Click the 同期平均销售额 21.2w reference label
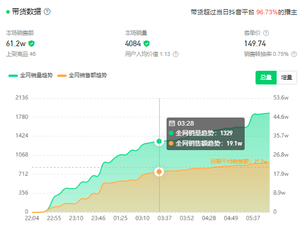This screenshot has width=304, height=226. pos(239,162)
